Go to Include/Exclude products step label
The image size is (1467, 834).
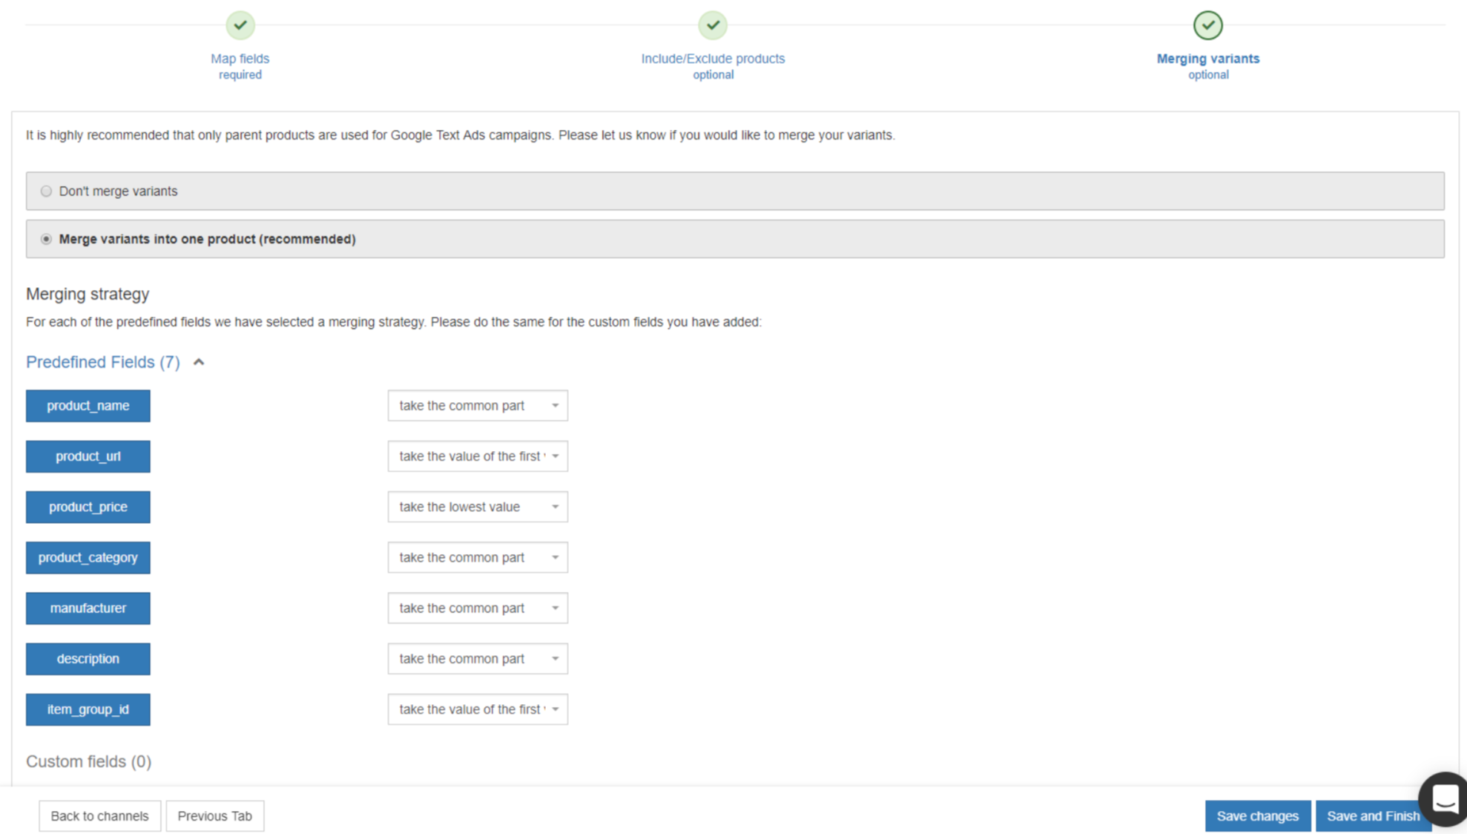pyautogui.click(x=712, y=59)
